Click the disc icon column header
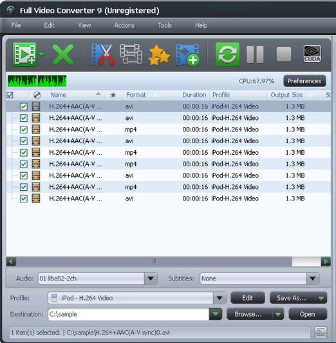Viewport: 336px width, 343px height. [x=37, y=95]
